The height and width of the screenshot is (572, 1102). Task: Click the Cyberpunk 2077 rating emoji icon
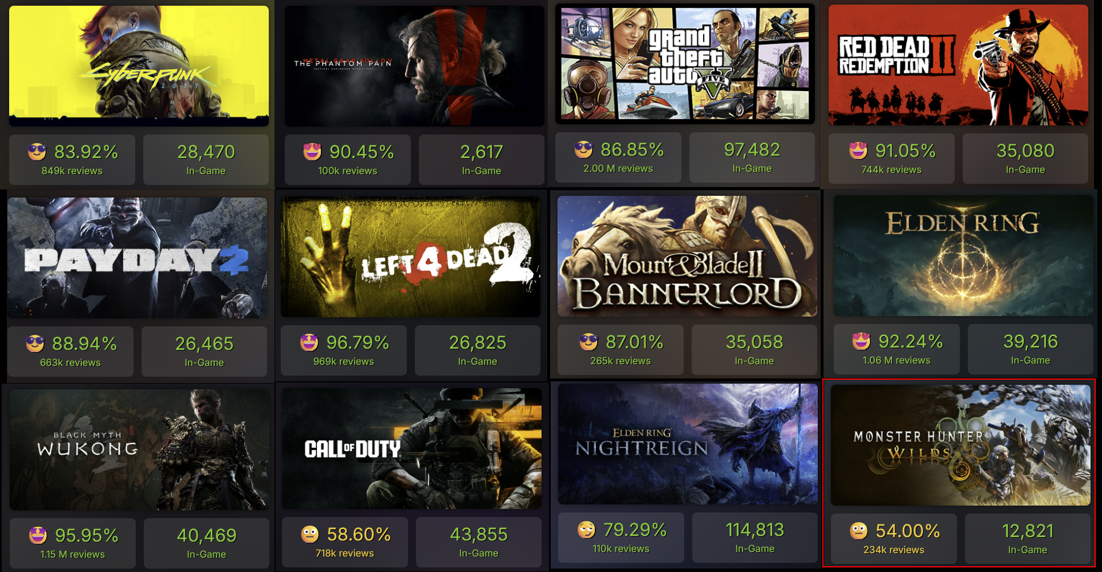pyautogui.click(x=37, y=152)
